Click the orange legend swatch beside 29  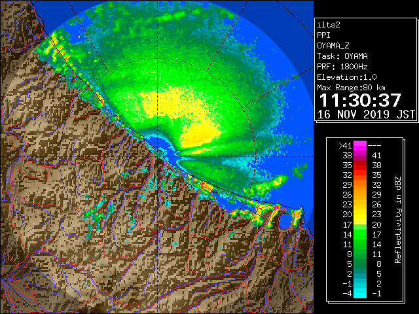(x=360, y=184)
